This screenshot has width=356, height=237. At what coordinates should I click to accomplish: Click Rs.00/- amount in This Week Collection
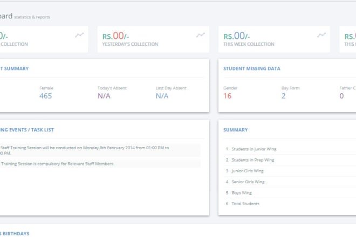click(237, 36)
